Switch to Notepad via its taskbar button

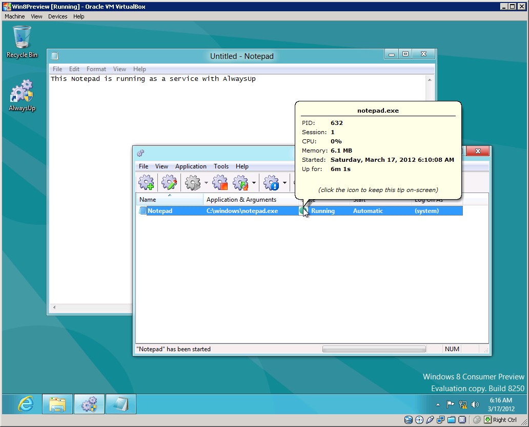121,404
